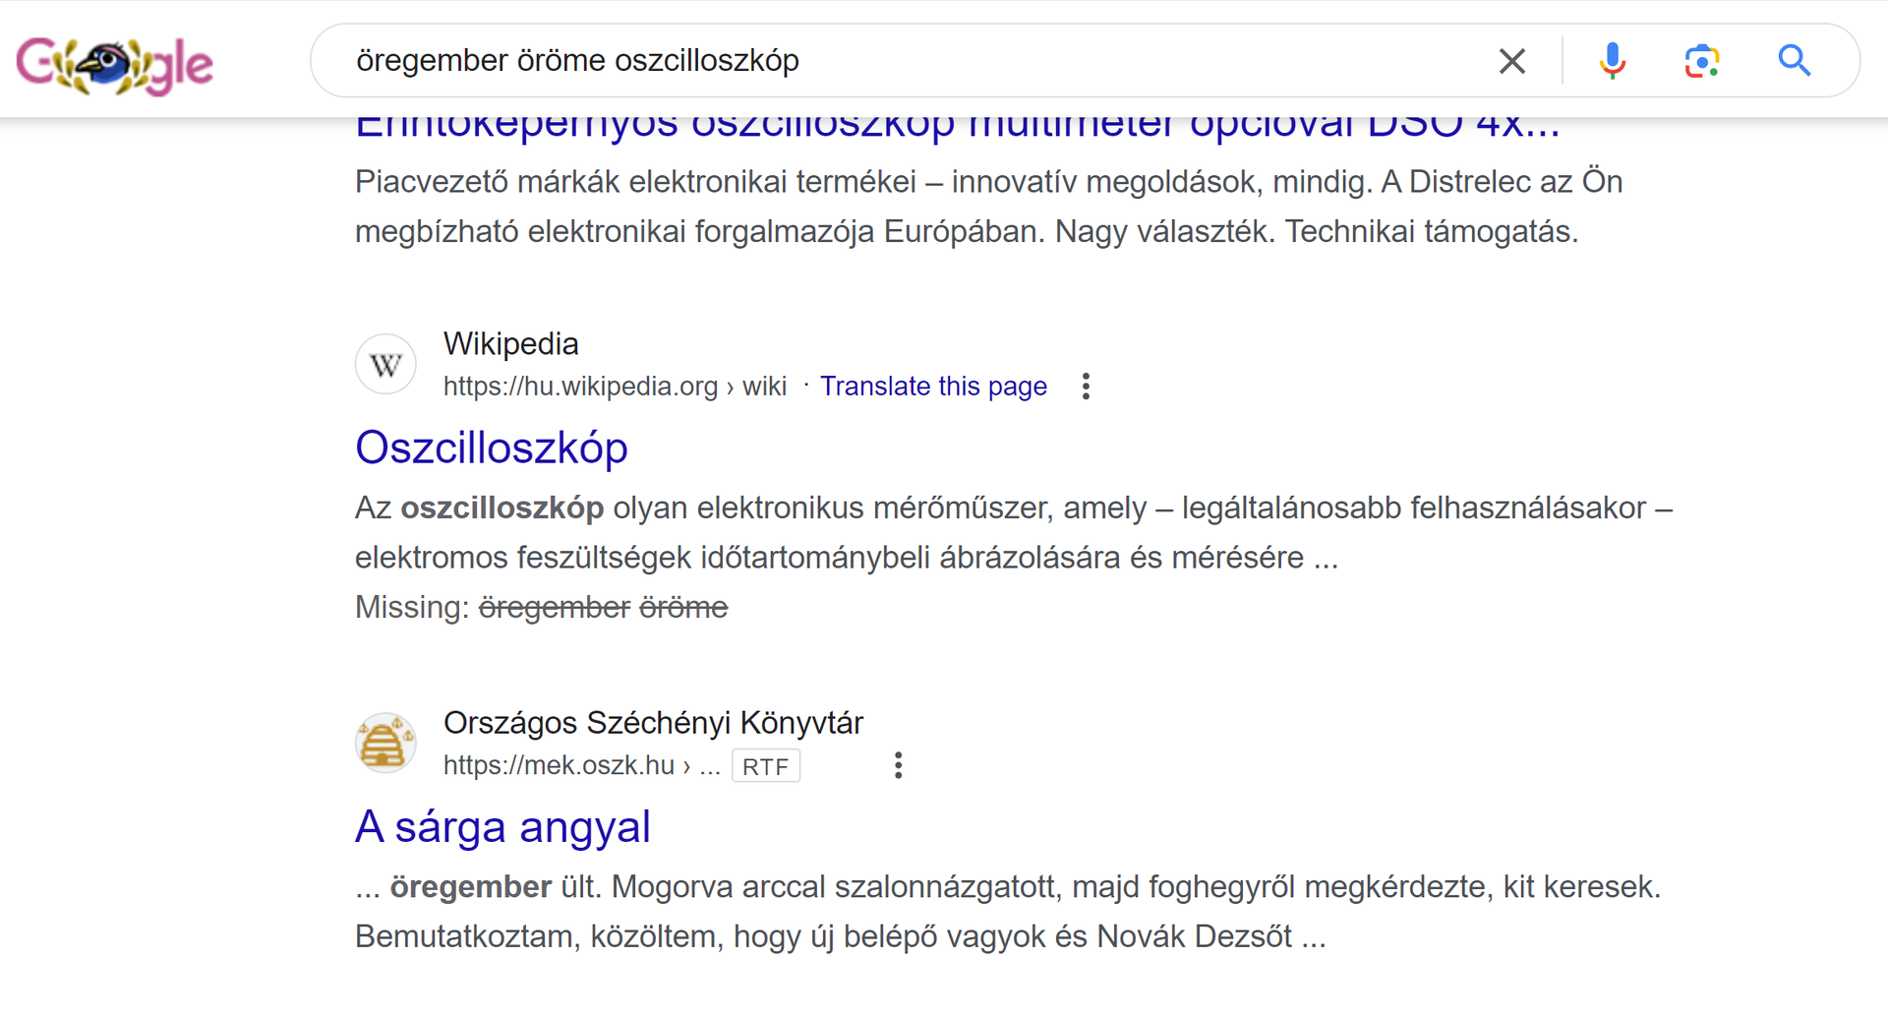Open the "Oszcilloszkóp" result title

[492, 449]
